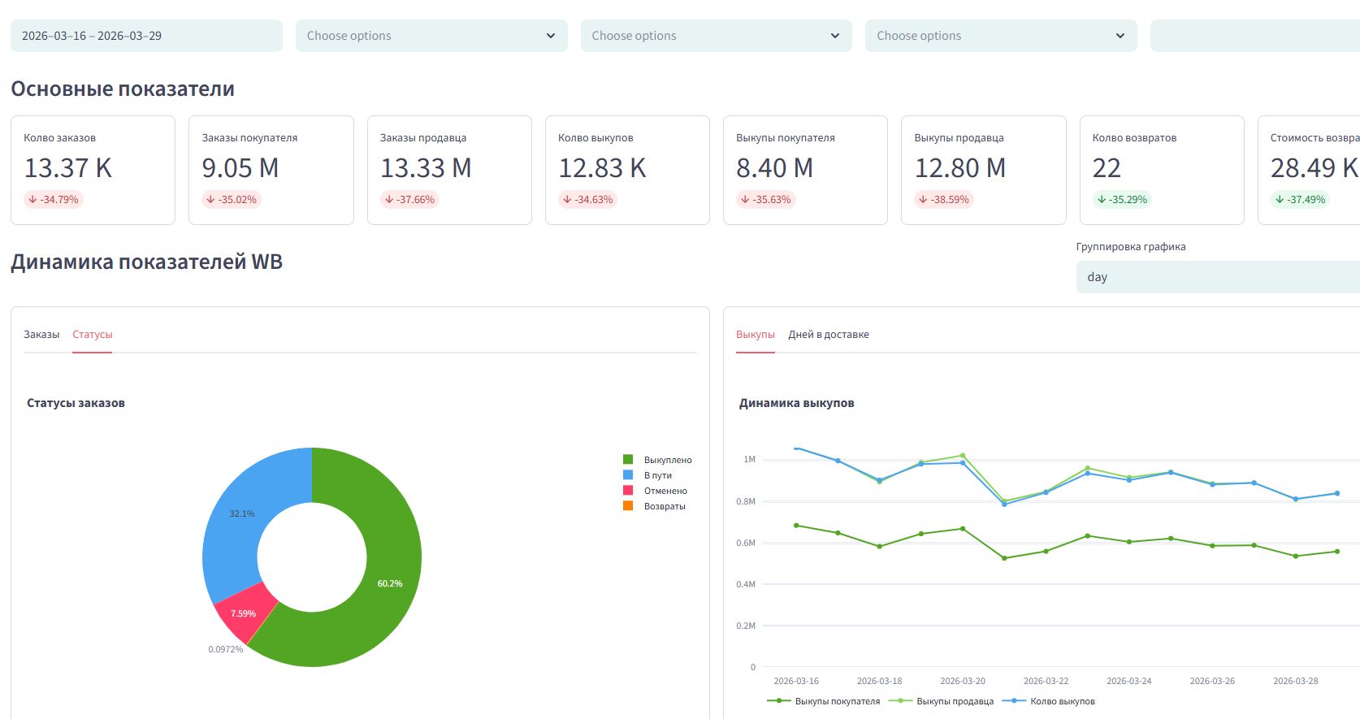
Task: Click the Динамика выкупов chart title
Action: [797, 403]
